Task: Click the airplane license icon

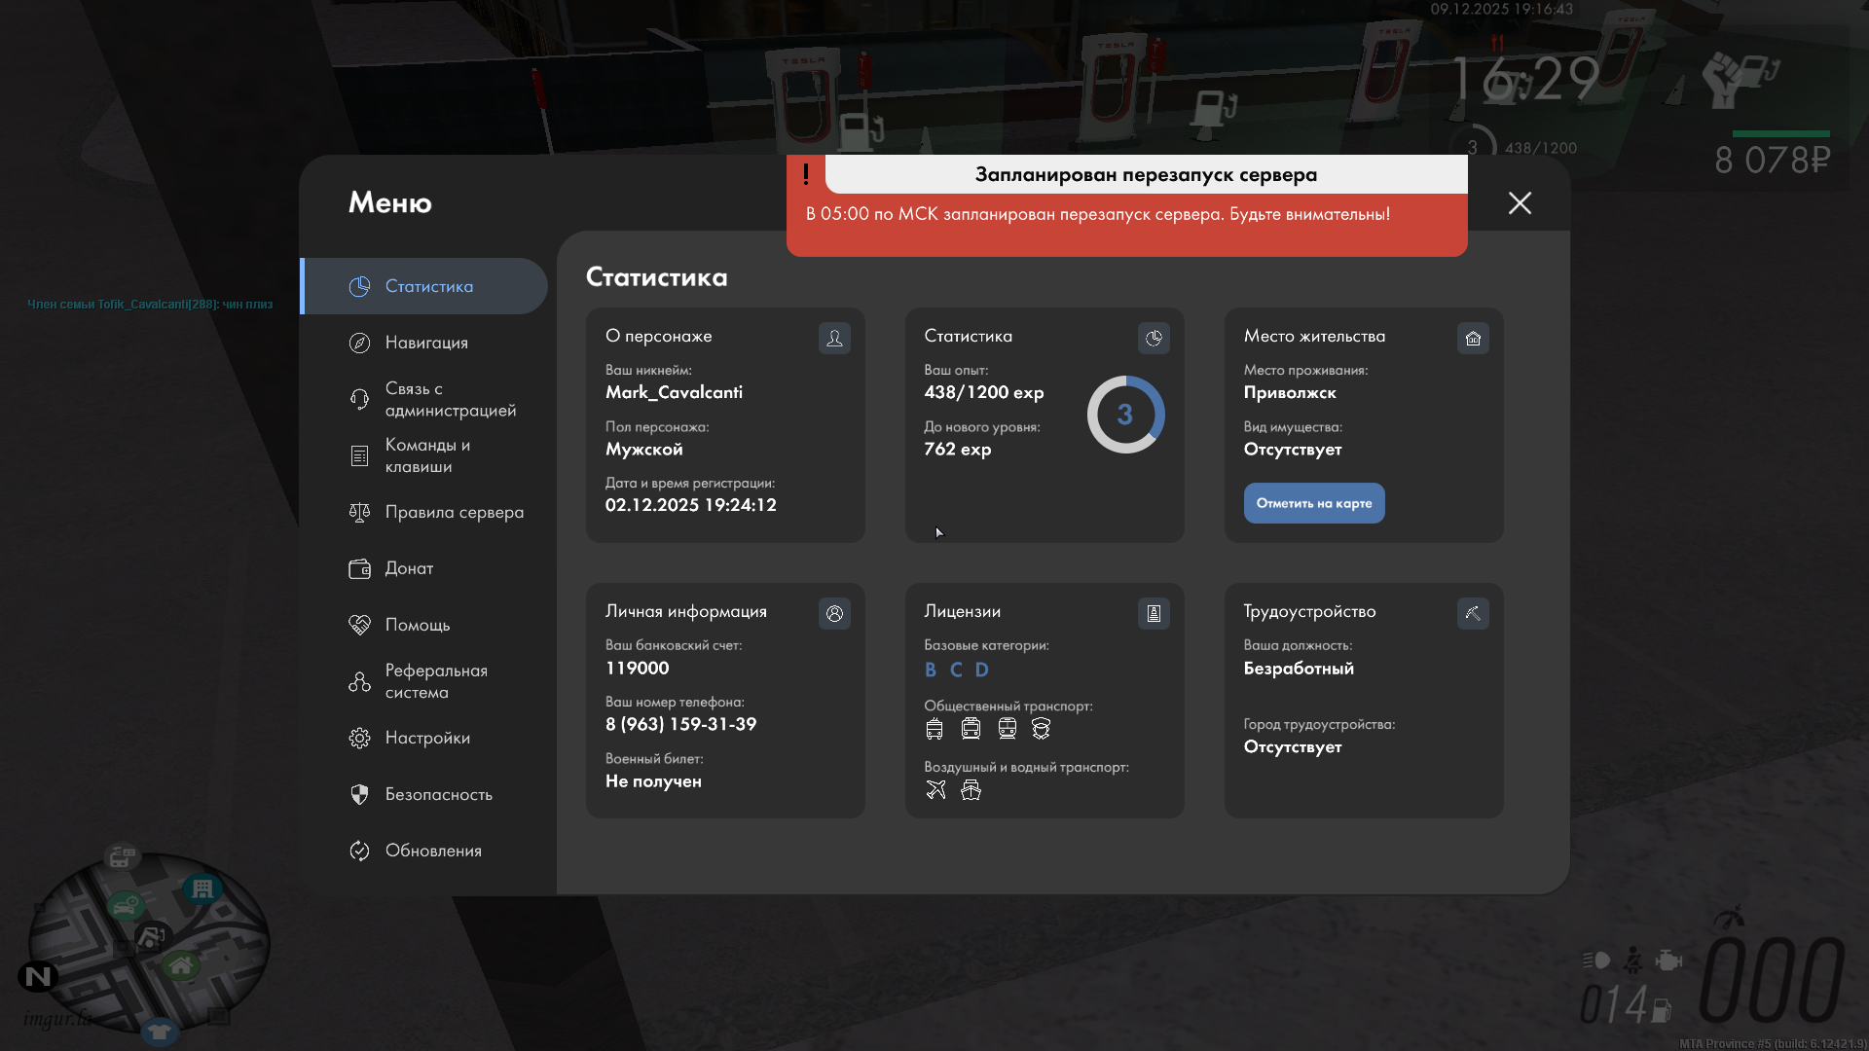Action: click(x=935, y=790)
